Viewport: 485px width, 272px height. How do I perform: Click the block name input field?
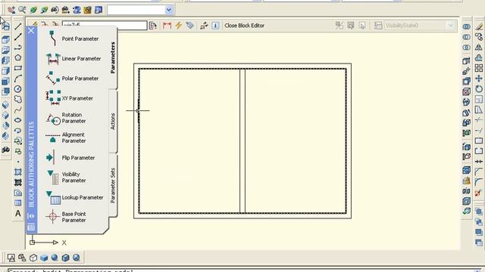click(x=105, y=25)
